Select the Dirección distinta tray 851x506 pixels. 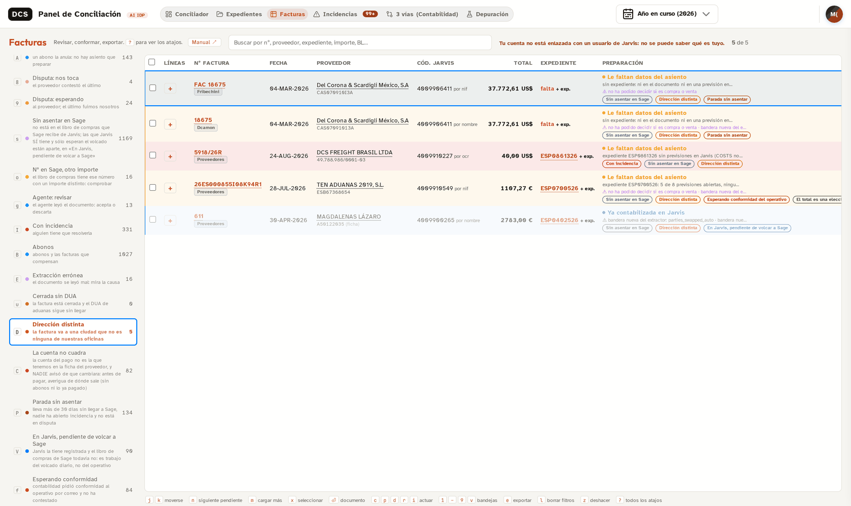(x=73, y=332)
